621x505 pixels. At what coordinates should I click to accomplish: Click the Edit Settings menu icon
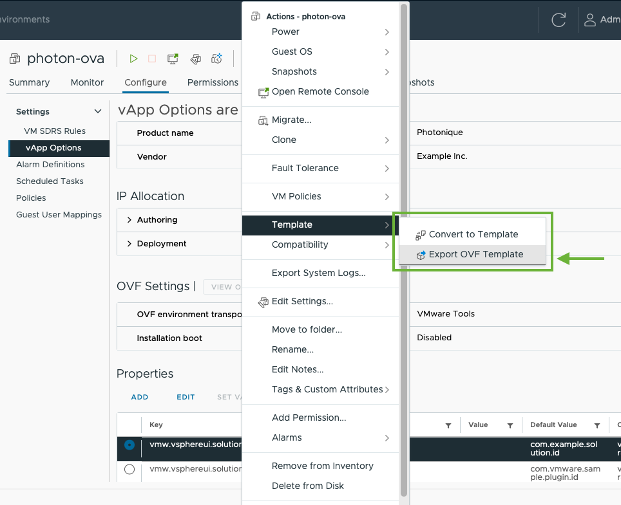click(263, 302)
